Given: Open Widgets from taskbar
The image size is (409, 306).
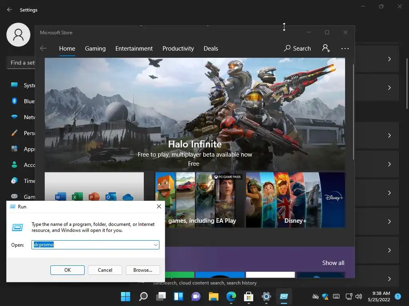Looking at the screenshot, I should click(x=179, y=296).
